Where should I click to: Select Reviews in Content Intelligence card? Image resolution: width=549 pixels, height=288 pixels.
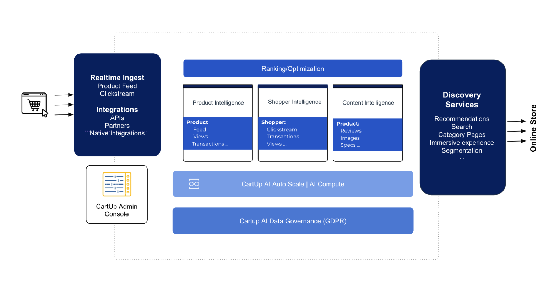pos(351,131)
